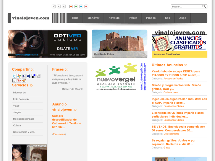Select the red theme color swatch
Viewport: 215px width, 161px height.
[86, 6]
